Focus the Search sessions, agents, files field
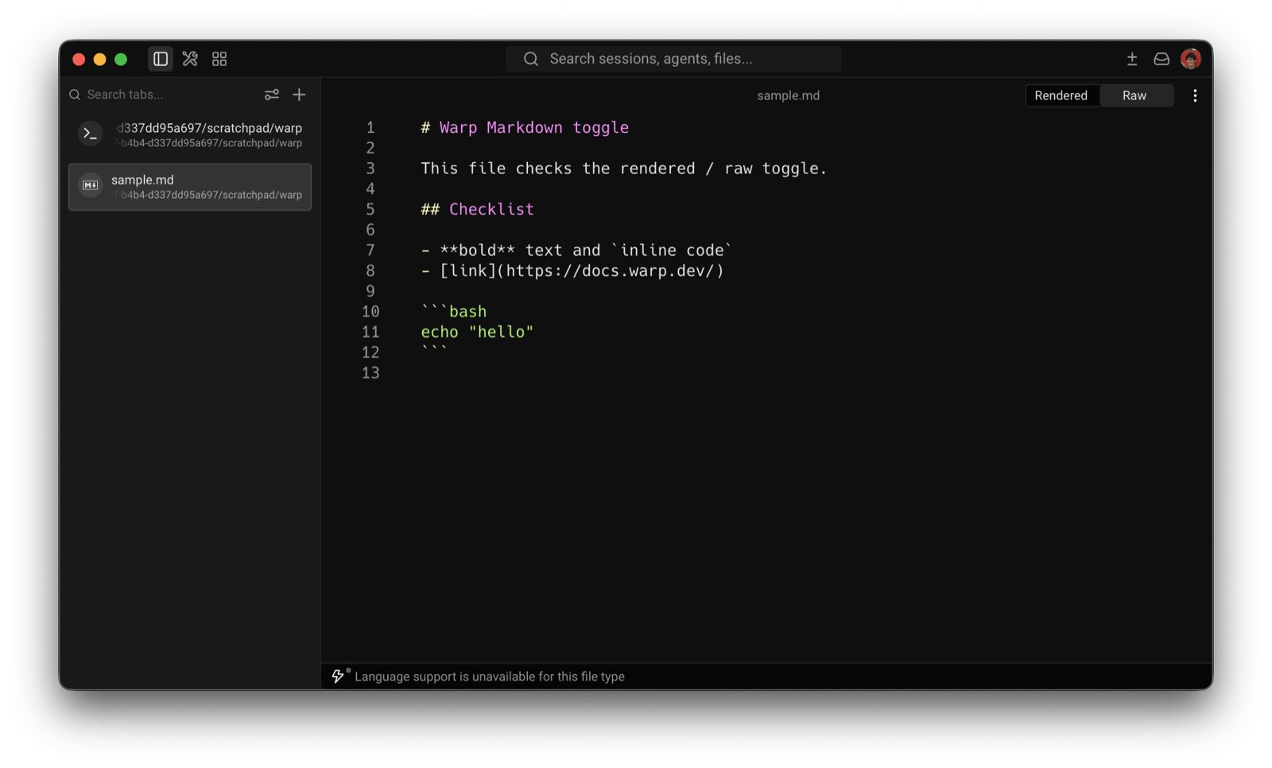 point(673,59)
